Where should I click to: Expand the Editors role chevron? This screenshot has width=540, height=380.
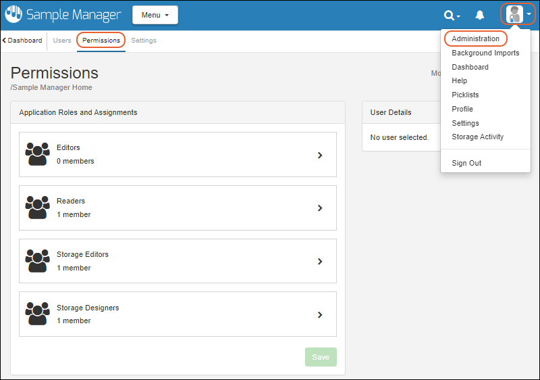[320, 155]
